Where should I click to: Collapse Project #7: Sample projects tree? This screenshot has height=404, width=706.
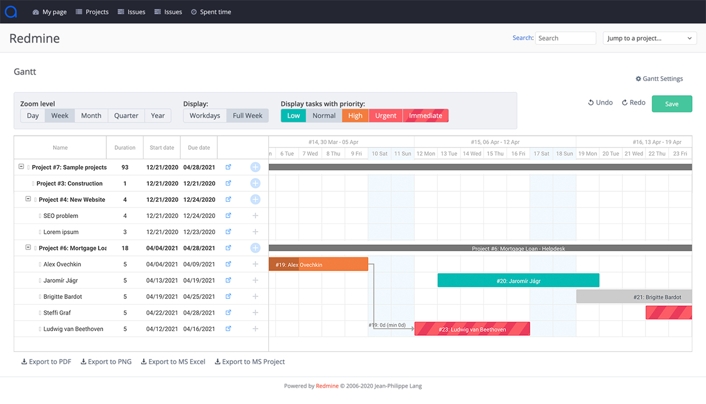(x=21, y=167)
